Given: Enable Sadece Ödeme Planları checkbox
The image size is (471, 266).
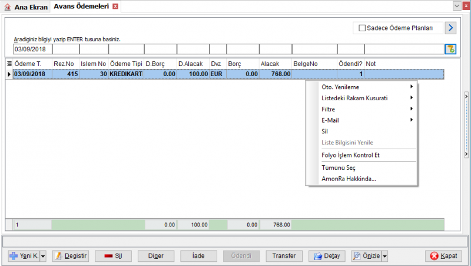Looking at the screenshot, I should (362, 28).
